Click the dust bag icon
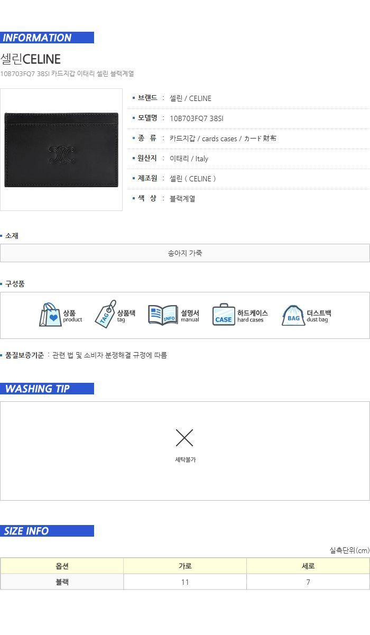Image resolution: width=370 pixels, height=635 pixels. pyautogui.click(x=293, y=316)
